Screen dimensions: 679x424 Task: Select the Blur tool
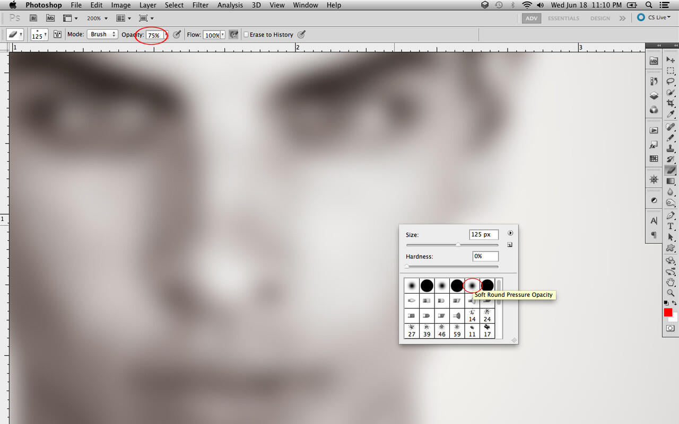tap(671, 192)
